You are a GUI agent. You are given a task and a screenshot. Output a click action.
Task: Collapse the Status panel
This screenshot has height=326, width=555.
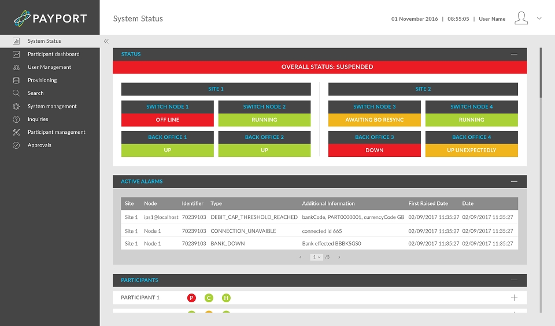click(x=514, y=54)
